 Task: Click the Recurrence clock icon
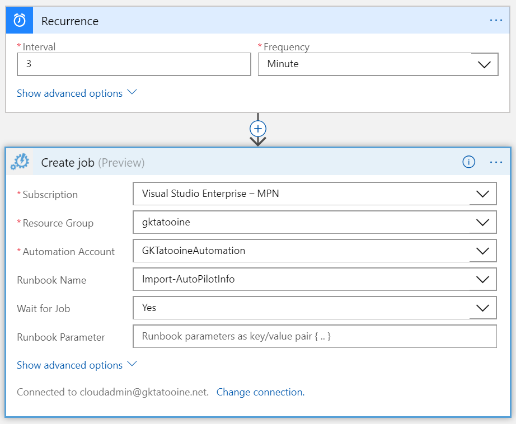[x=20, y=21]
